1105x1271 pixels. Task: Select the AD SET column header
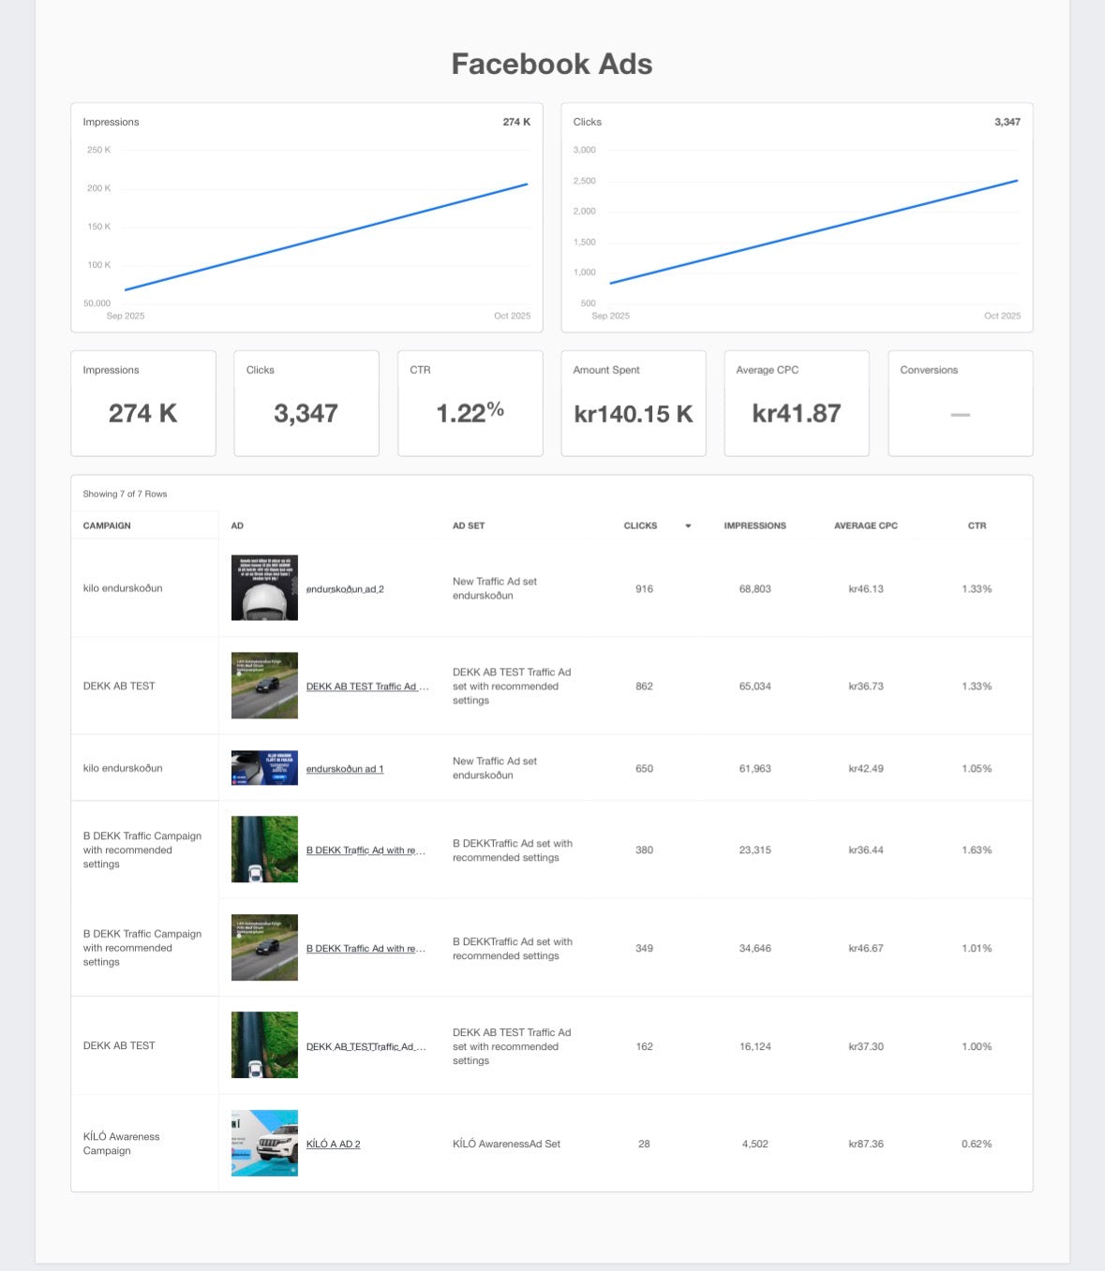pos(469,525)
